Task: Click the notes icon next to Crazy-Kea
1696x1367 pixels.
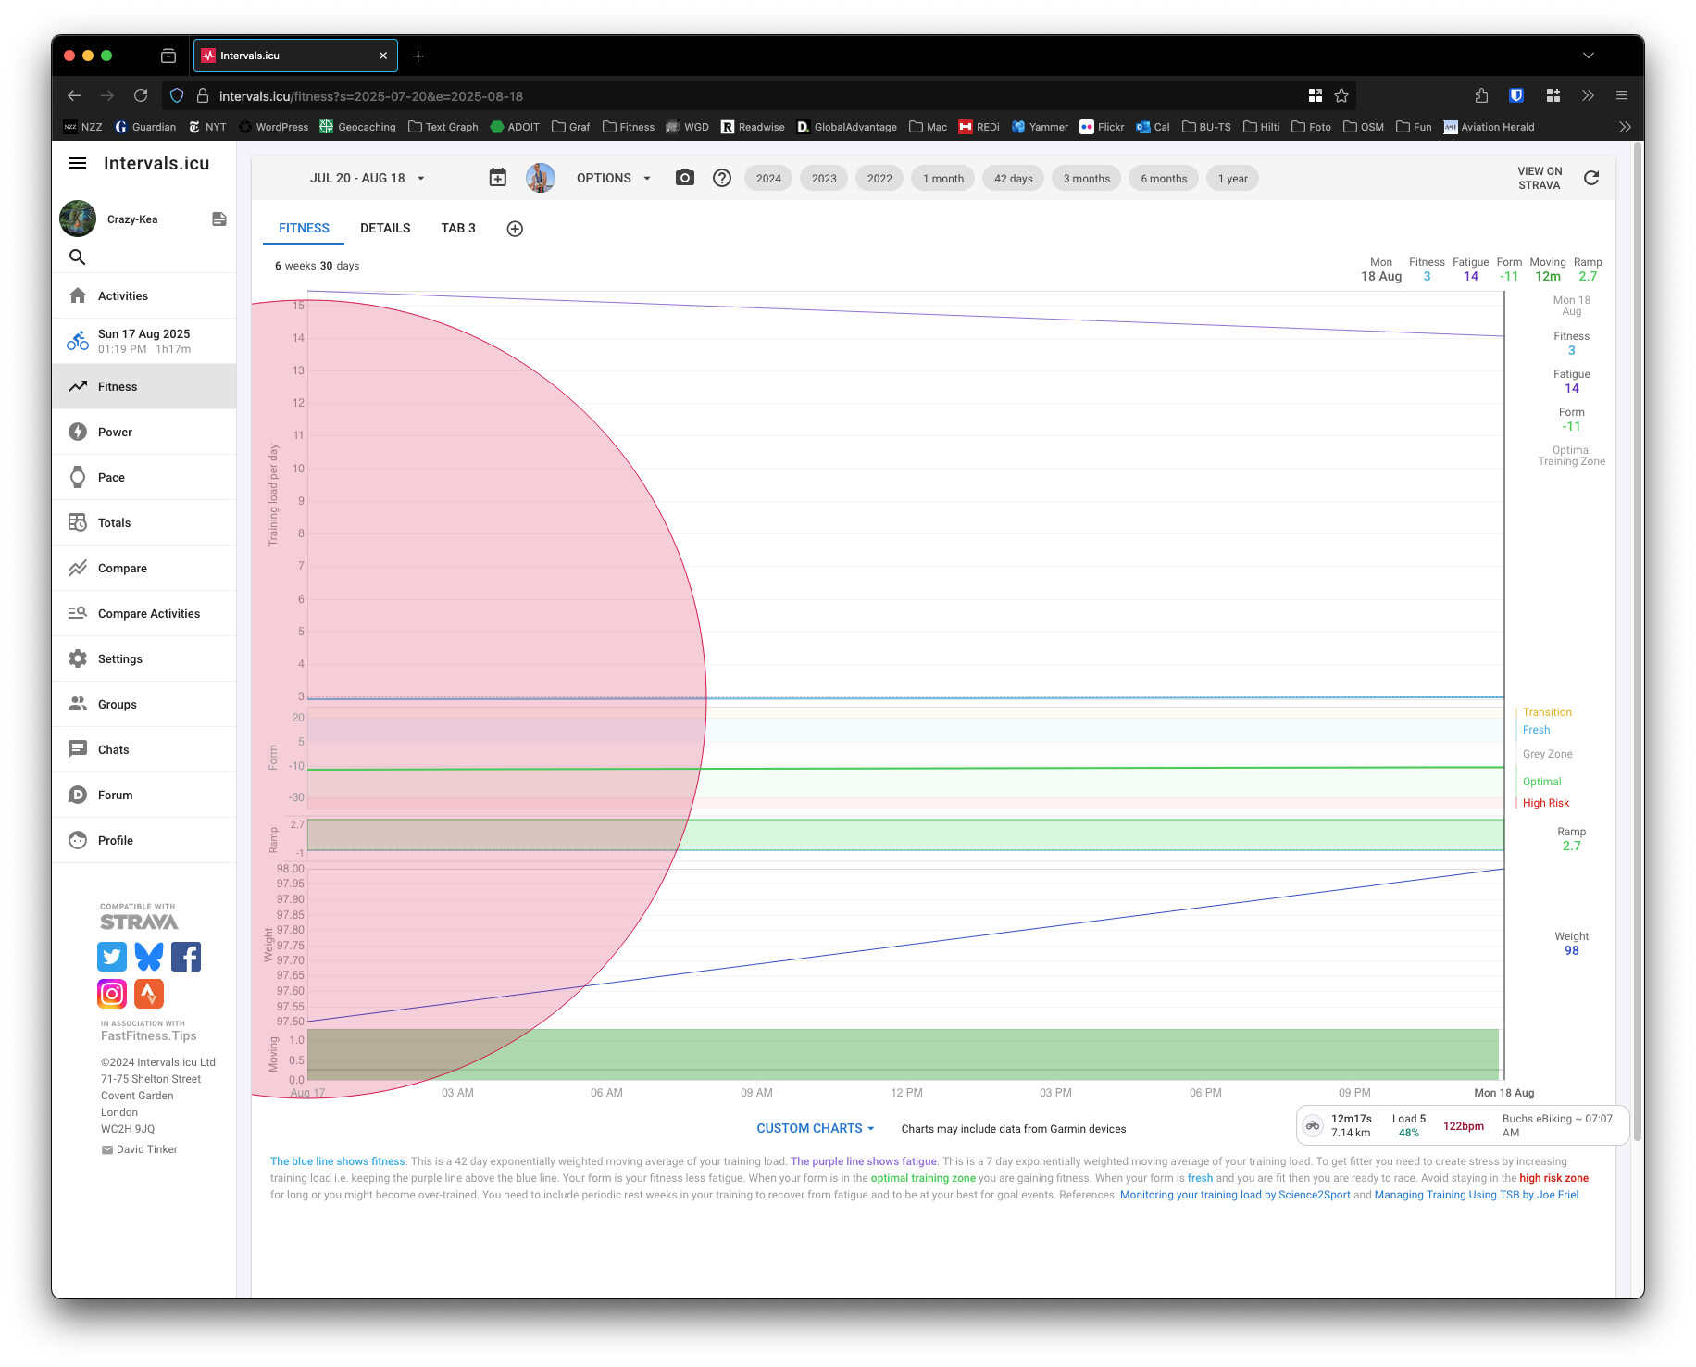Action: point(219,219)
